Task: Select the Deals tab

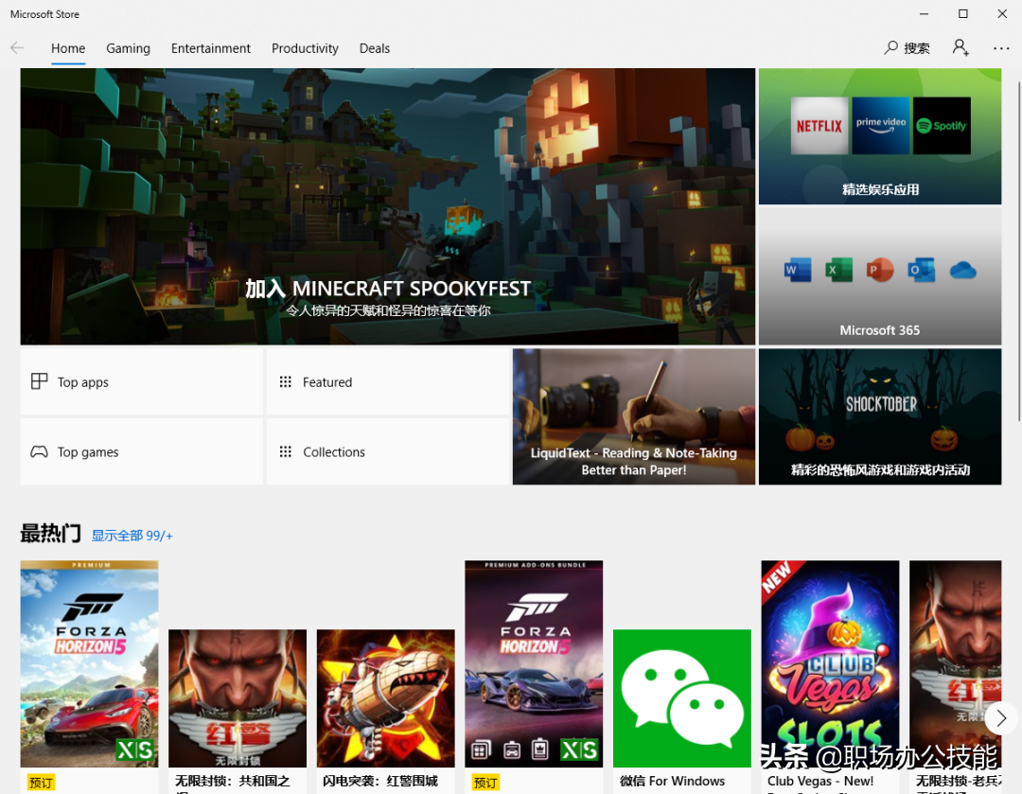Action: pos(374,48)
